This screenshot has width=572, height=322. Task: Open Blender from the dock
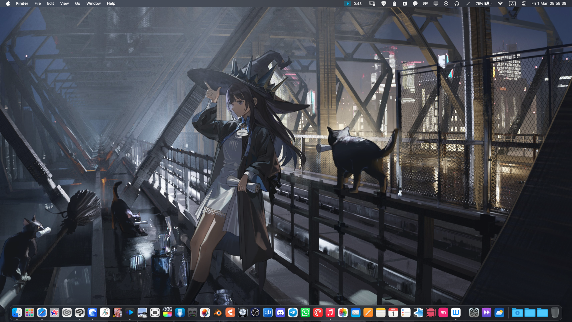[x=218, y=313]
